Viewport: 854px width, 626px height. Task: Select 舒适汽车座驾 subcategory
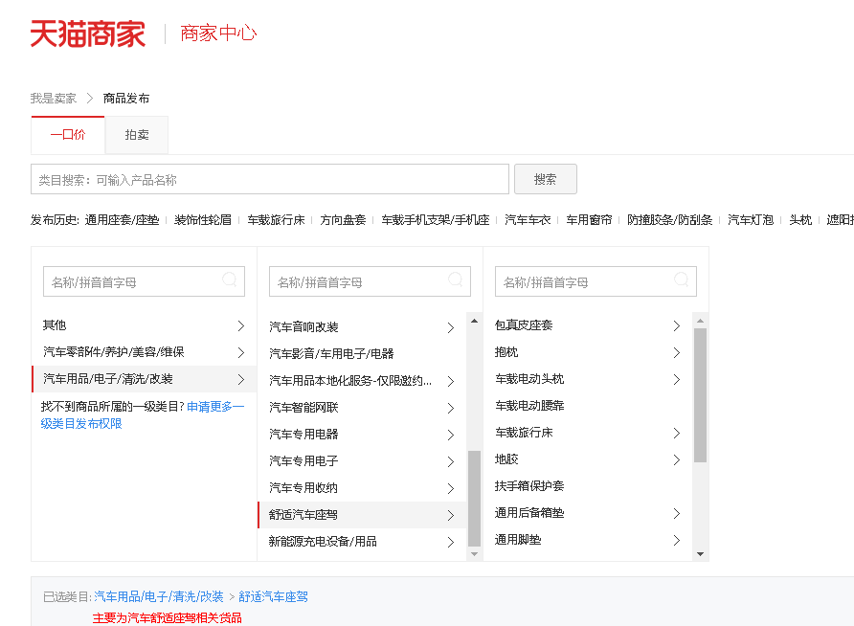pos(362,515)
